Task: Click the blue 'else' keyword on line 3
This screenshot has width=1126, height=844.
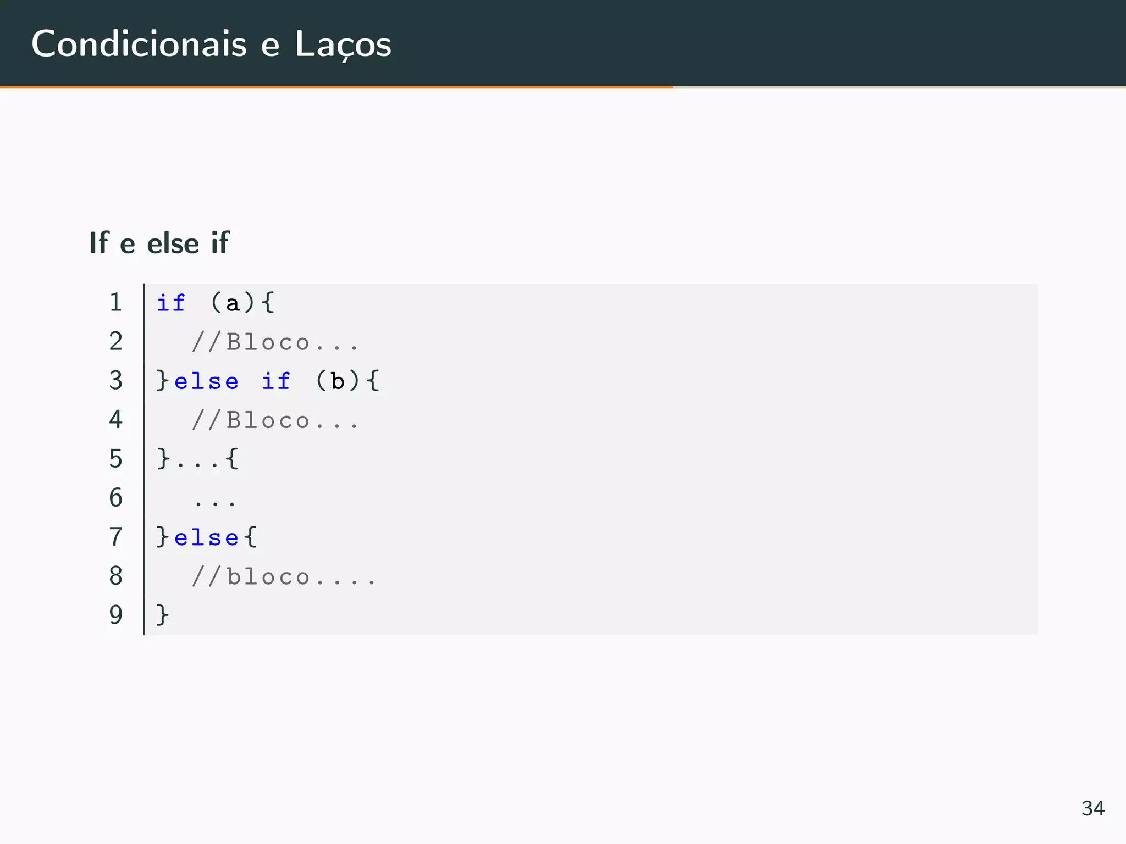Action: tap(206, 381)
